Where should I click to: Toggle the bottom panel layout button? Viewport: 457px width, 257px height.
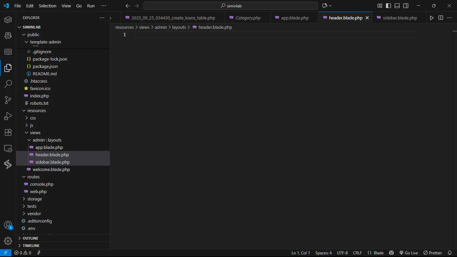point(397,6)
